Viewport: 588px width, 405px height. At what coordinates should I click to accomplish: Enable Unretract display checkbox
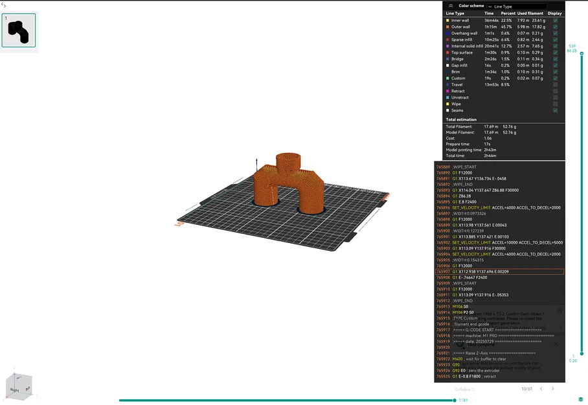(556, 98)
